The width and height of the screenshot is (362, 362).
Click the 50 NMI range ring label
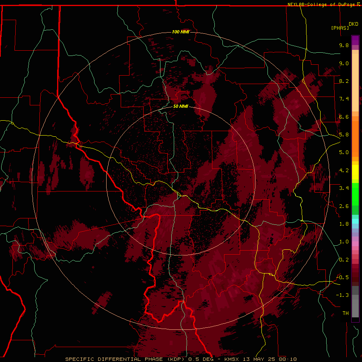click(181, 106)
